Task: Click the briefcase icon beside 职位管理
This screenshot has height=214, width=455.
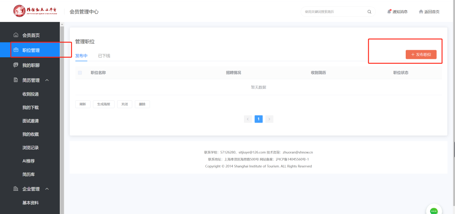Action: 16,50
